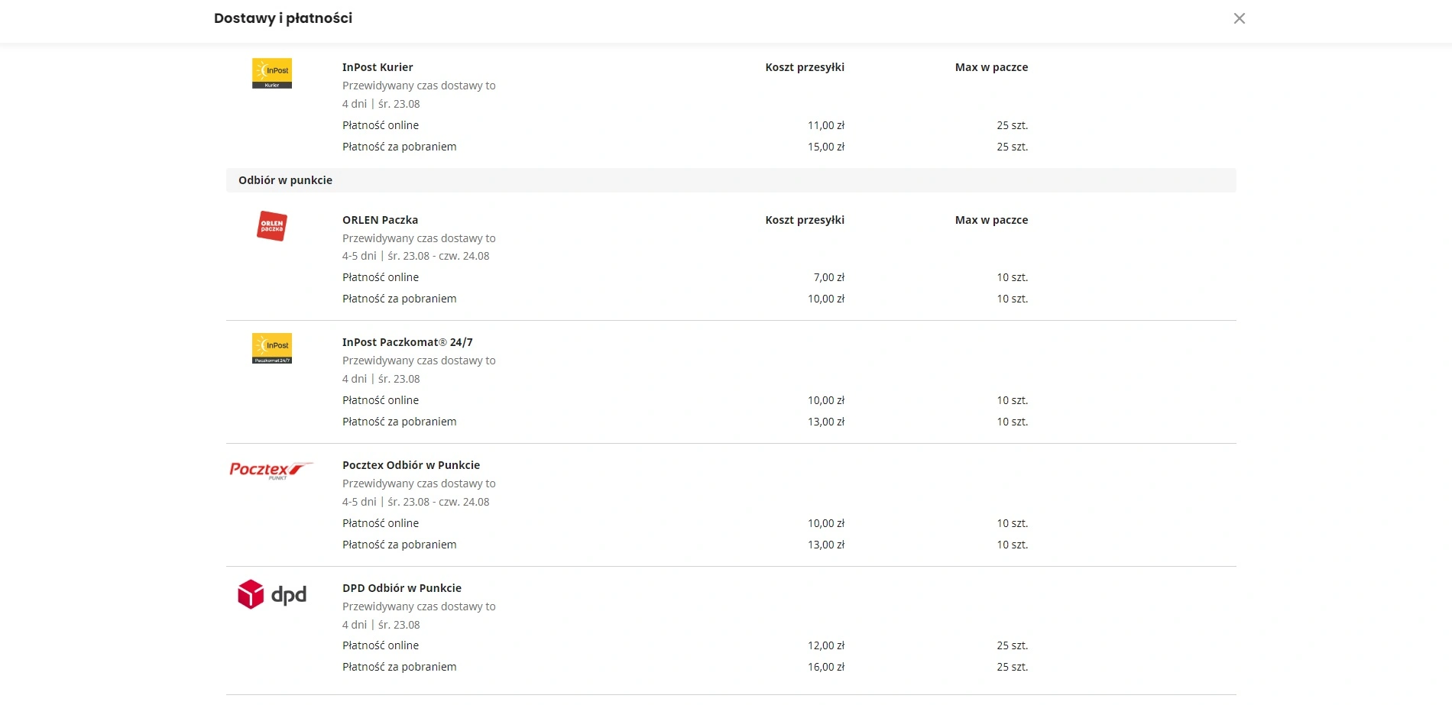Screen dimensions: 1452x705
Task: Close the Dostawy i płatności dialog
Action: point(1239,18)
